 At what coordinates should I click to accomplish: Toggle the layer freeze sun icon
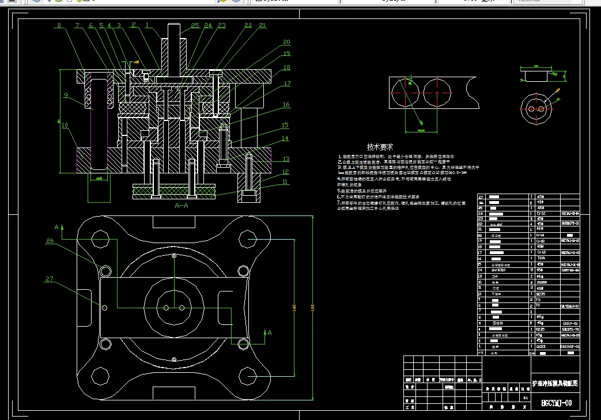pyautogui.click(x=59, y=1)
